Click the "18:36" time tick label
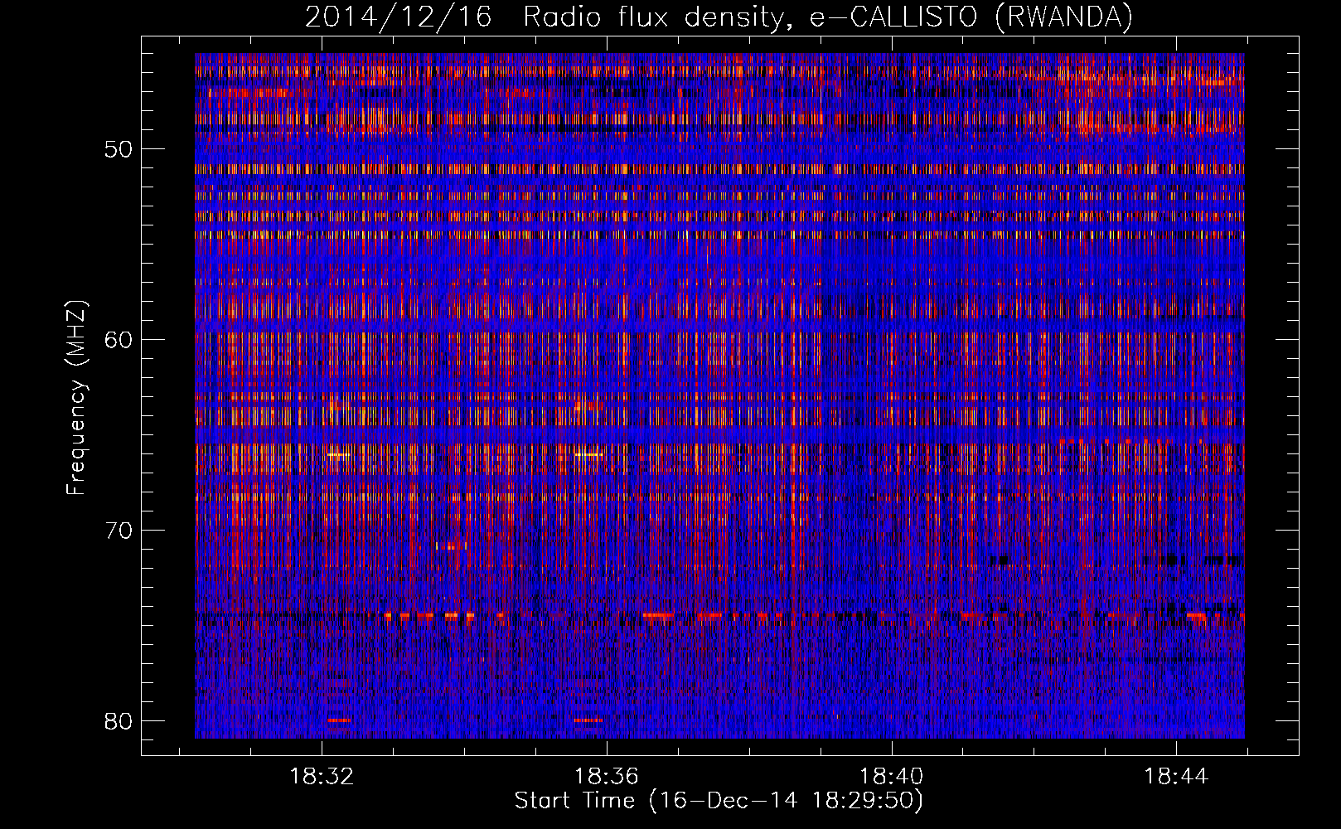The height and width of the screenshot is (829, 1341). coord(607,777)
